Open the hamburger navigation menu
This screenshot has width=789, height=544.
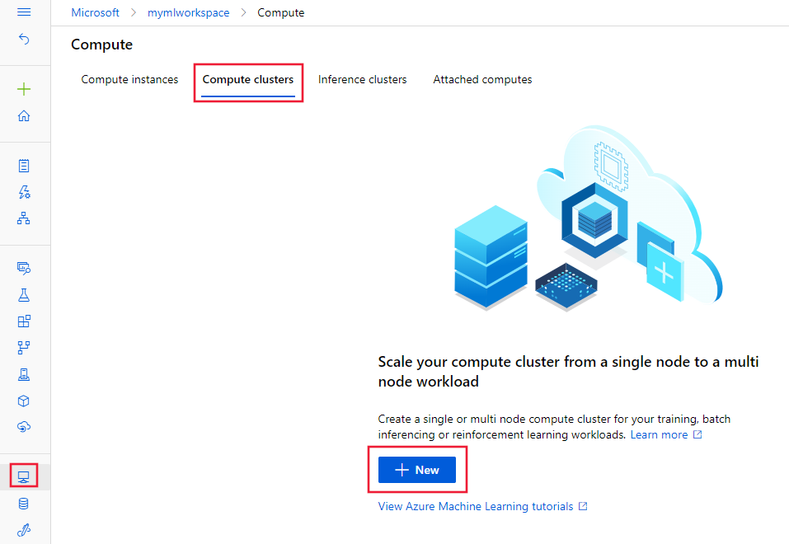click(24, 12)
